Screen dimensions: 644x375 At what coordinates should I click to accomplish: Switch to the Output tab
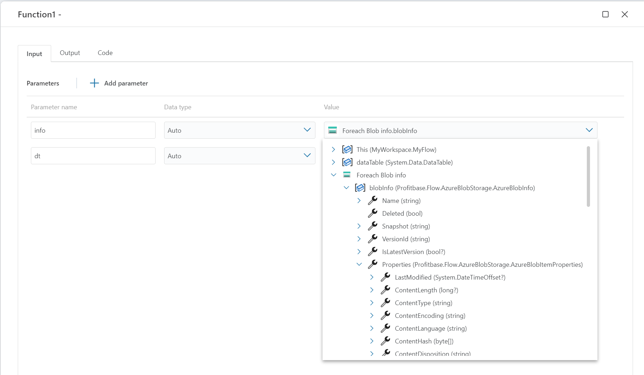click(x=70, y=53)
